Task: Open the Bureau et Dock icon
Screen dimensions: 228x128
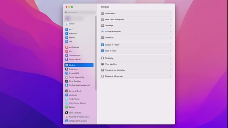Action: point(67,91)
